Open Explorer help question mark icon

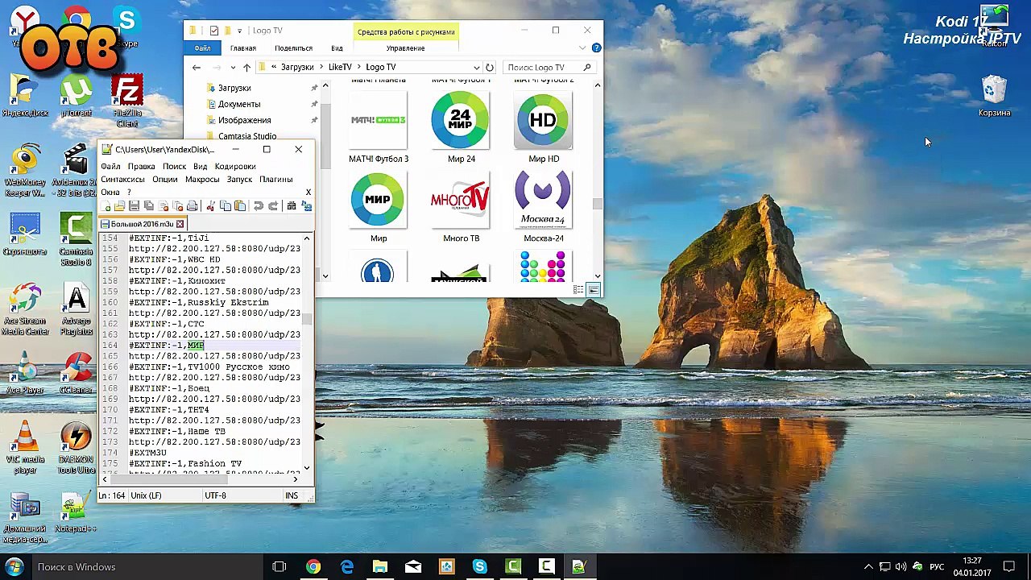pos(596,48)
